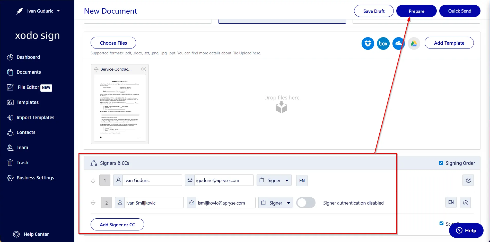Click the Team users icon
This screenshot has height=242, width=490.
click(x=10, y=148)
